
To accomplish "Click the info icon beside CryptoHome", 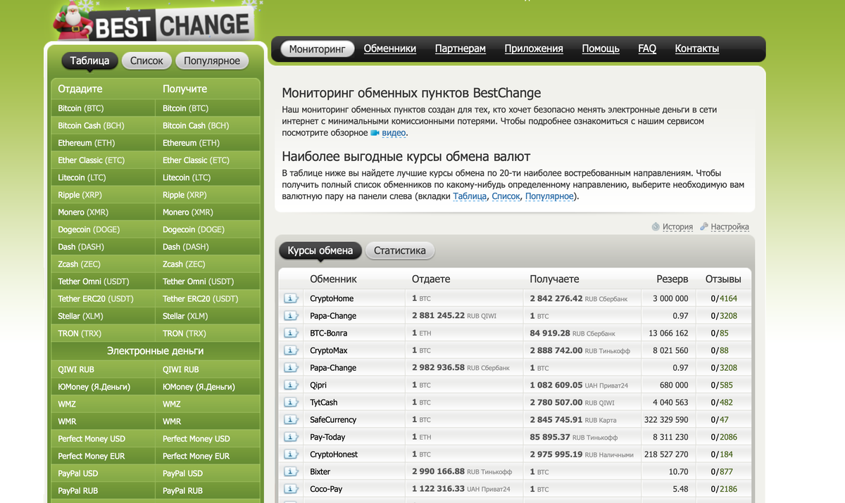I will point(291,298).
